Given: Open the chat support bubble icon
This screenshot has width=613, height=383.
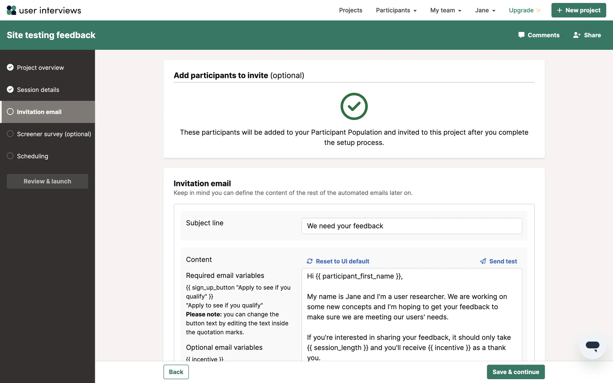Looking at the screenshot, I should pyautogui.click(x=592, y=346).
